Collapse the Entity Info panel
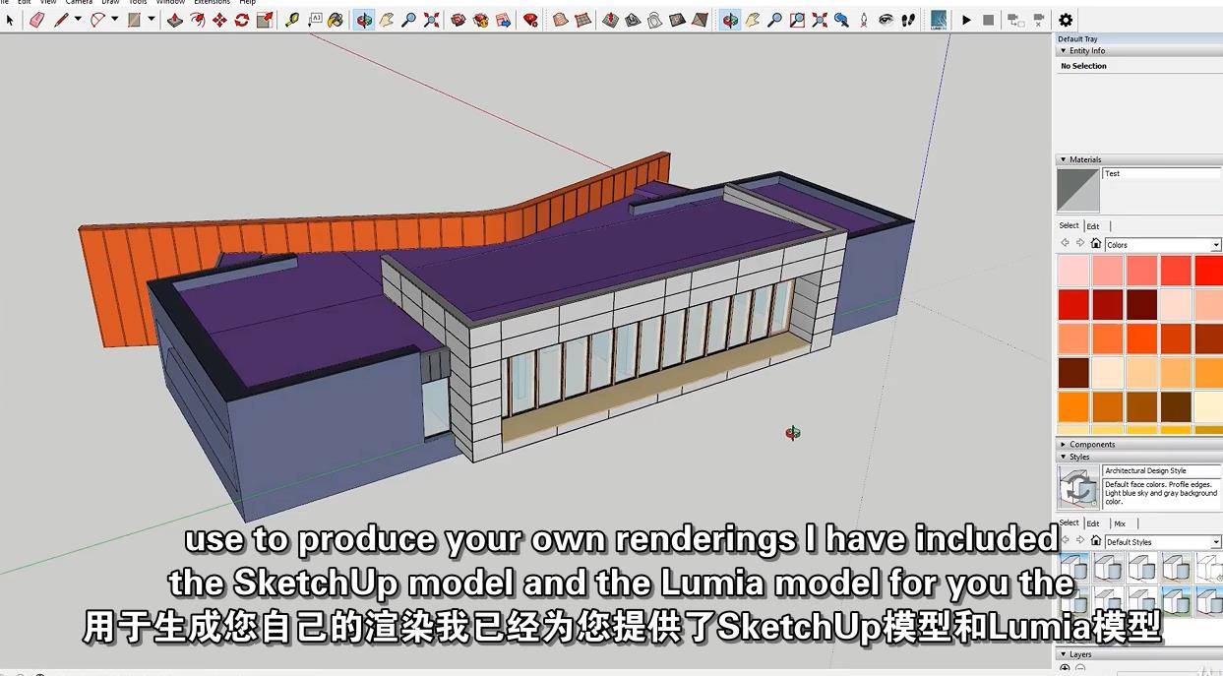The width and height of the screenshot is (1223, 676). coord(1063,51)
